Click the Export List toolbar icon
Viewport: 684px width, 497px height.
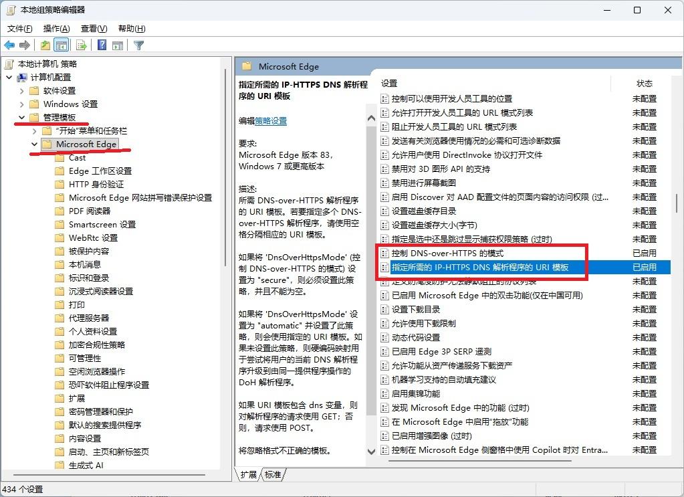81,45
